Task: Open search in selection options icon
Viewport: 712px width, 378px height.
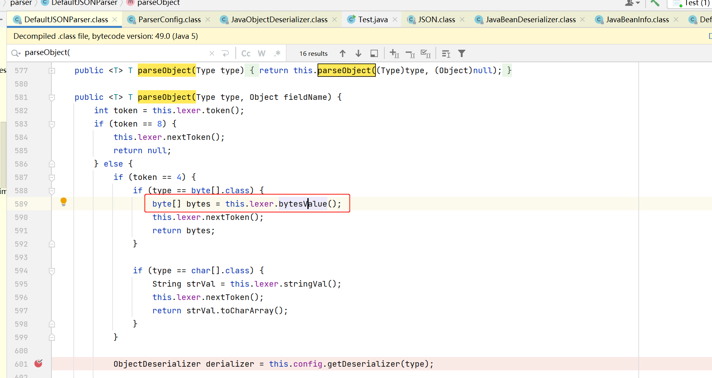Action: (x=446, y=53)
